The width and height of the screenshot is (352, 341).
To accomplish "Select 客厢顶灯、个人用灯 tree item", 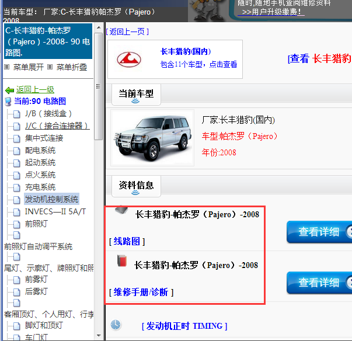I will (49, 315).
